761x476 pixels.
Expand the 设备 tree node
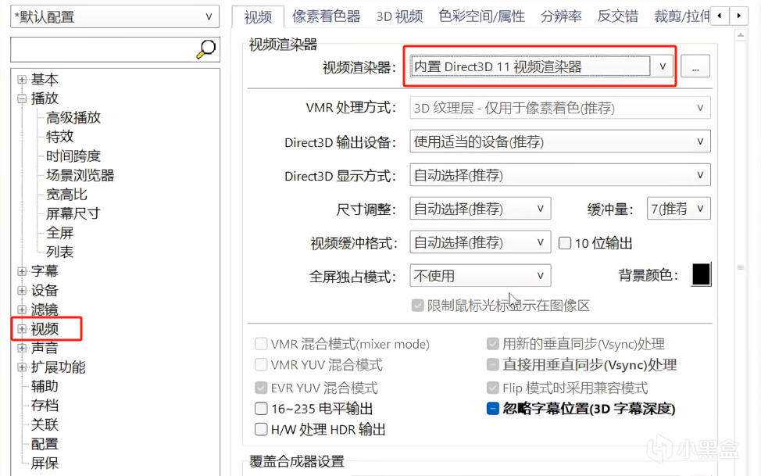coord(22,291)
